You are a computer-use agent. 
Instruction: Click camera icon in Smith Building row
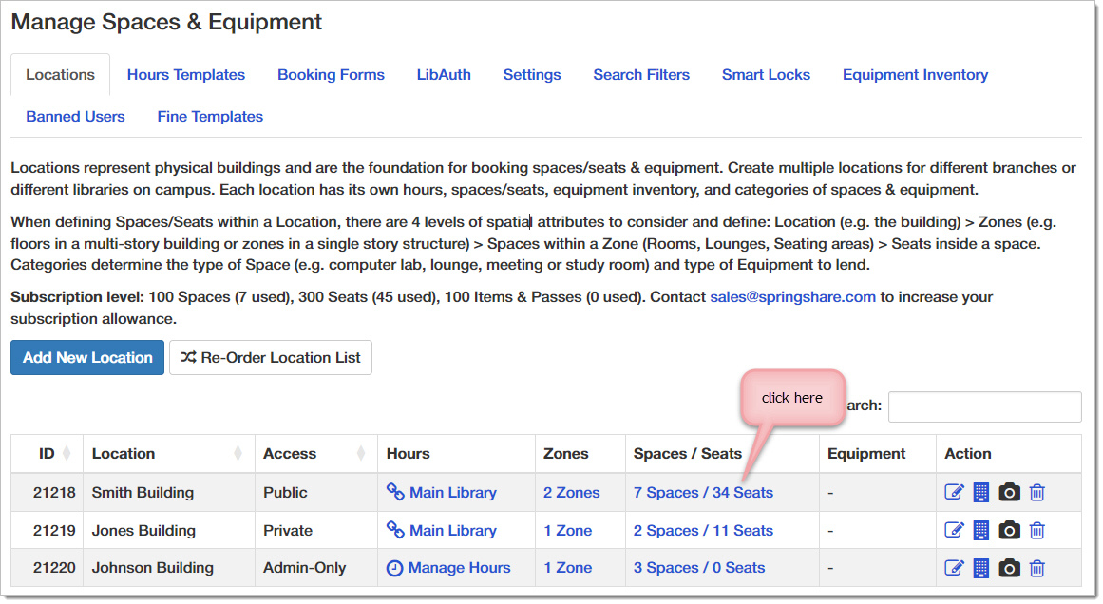point(1010,492)
